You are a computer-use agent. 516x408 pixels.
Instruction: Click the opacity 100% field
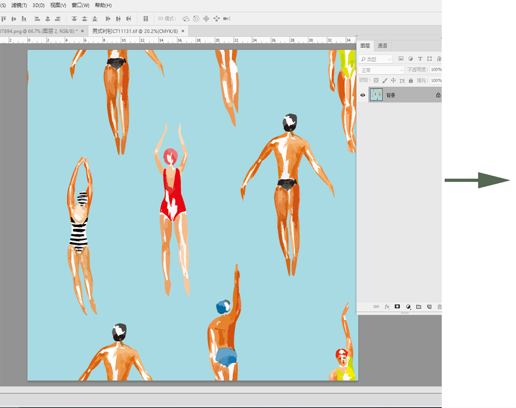tap(436, 70)
